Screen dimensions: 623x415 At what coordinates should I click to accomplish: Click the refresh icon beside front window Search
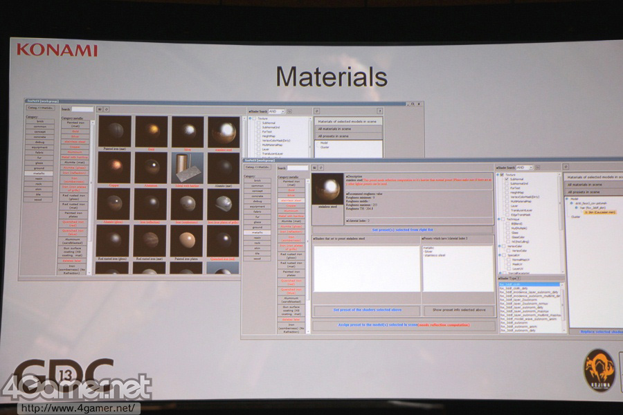(x=321, y=167)
